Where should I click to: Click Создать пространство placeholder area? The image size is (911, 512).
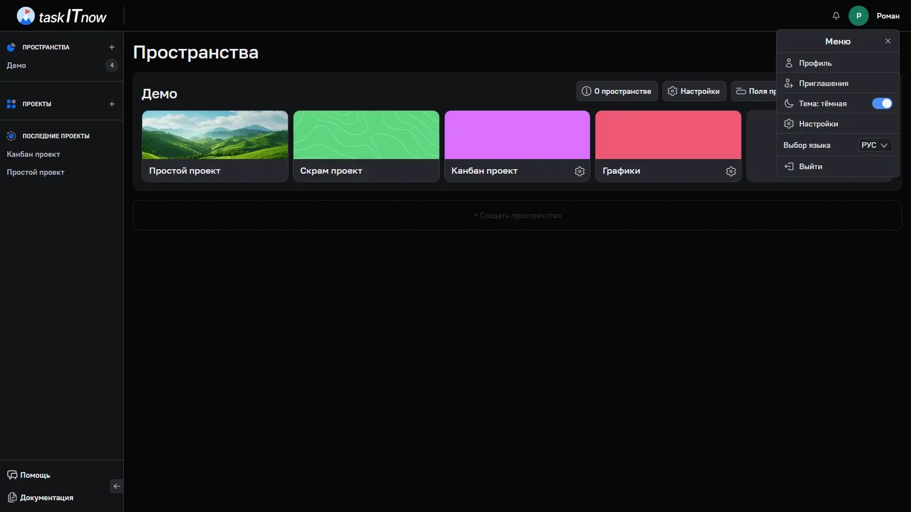517,215
